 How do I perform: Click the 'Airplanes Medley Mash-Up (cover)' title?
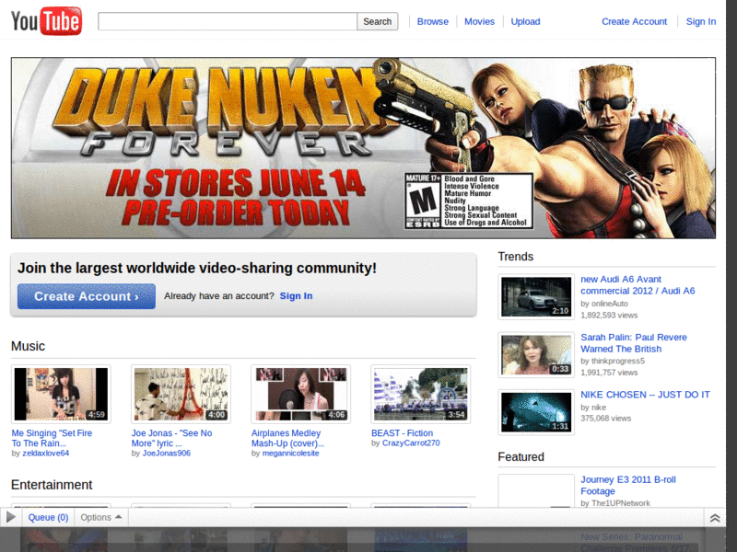[287, 438]
